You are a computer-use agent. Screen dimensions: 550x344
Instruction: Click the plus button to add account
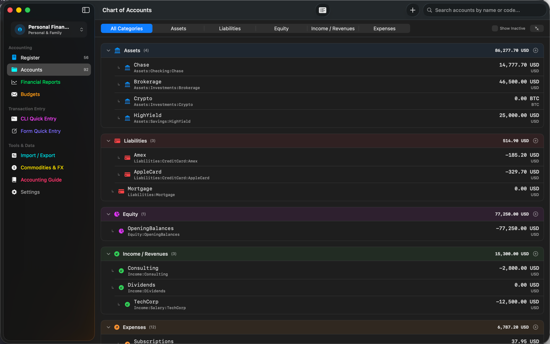[x=412, y=10]
